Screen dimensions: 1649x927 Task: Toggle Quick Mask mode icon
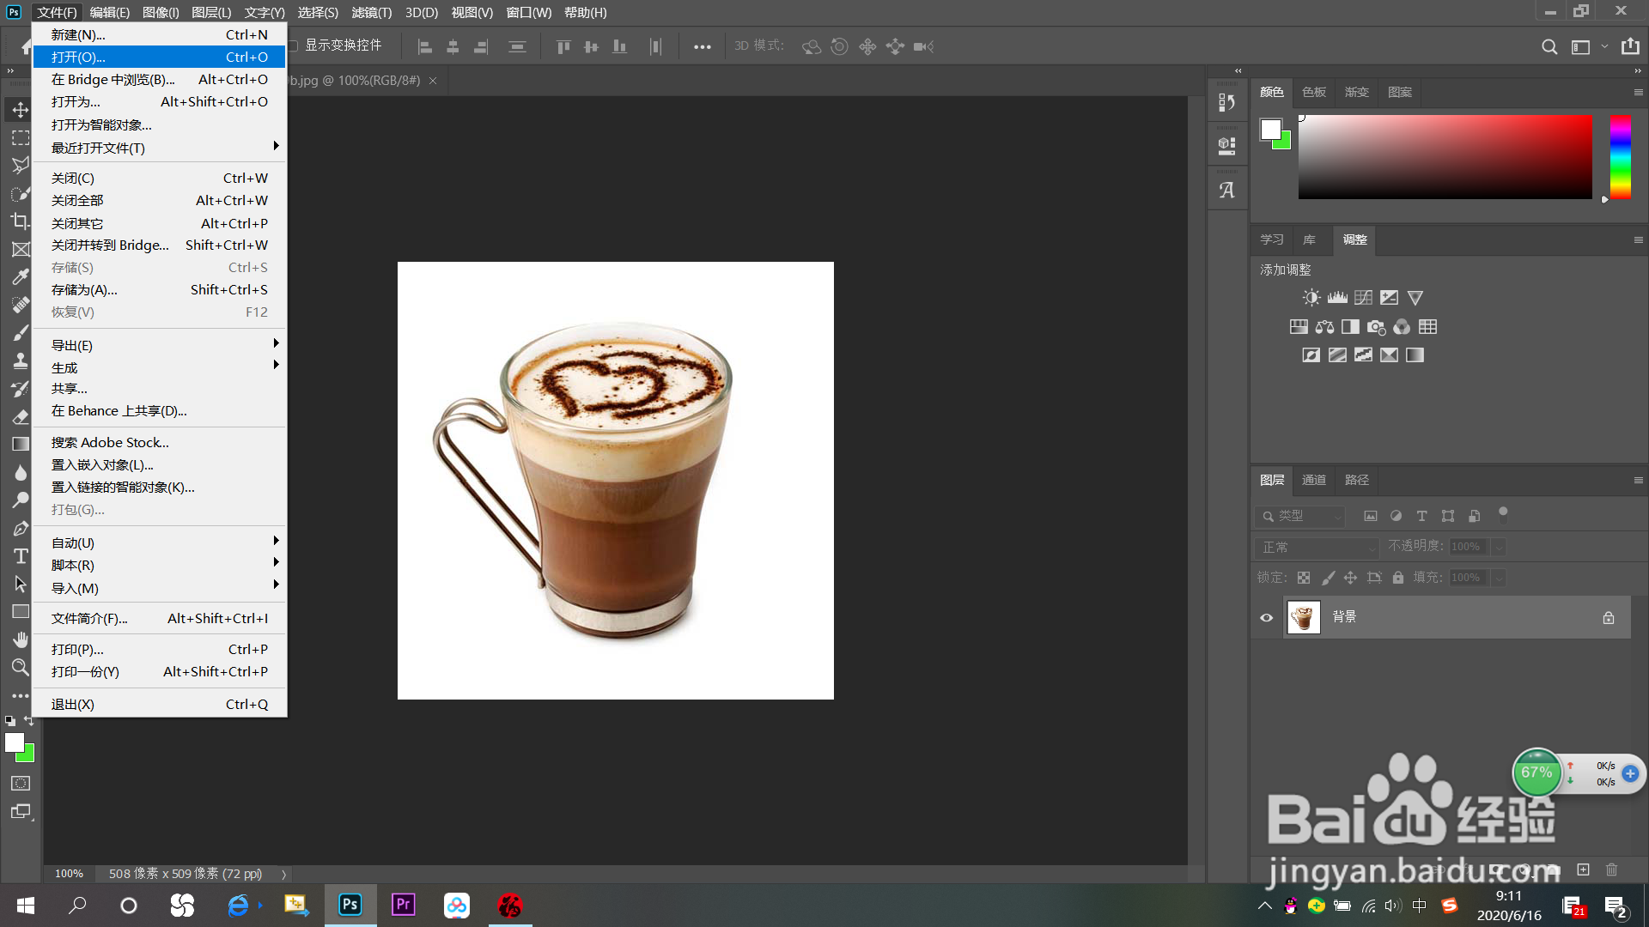pos(20,783)
